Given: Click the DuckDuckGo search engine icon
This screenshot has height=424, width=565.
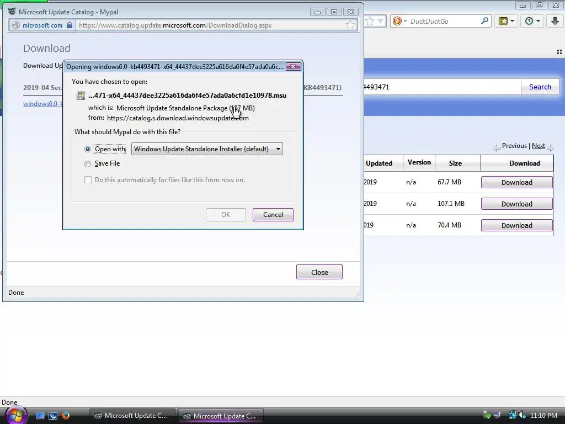Looking at the screenshot, I should (397, 21).
